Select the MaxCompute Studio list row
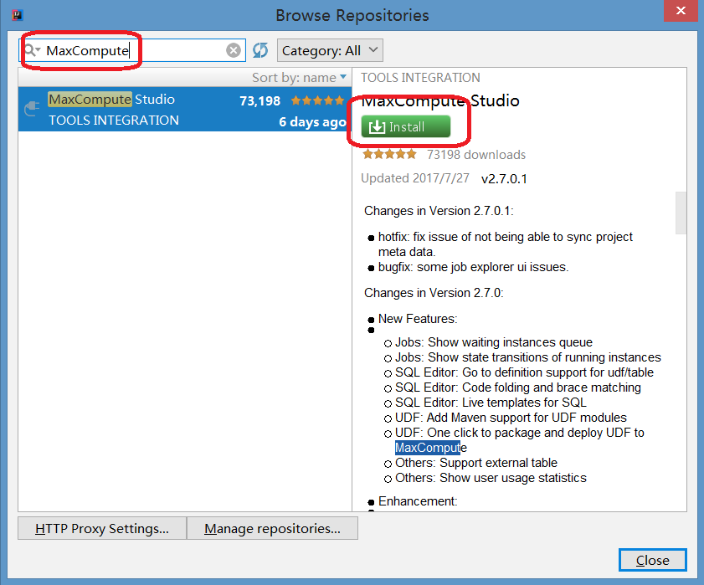Image resolution: width=704 pixels, height=585 pixels. click(x=184, y=110)
